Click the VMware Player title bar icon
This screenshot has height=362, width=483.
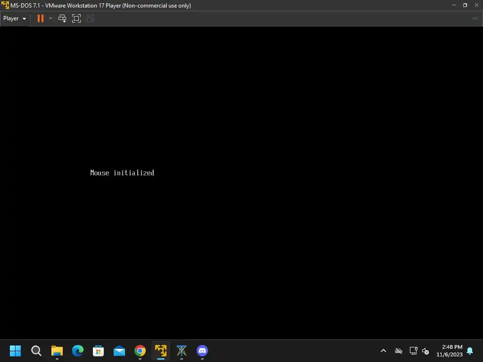click(5, 5)
